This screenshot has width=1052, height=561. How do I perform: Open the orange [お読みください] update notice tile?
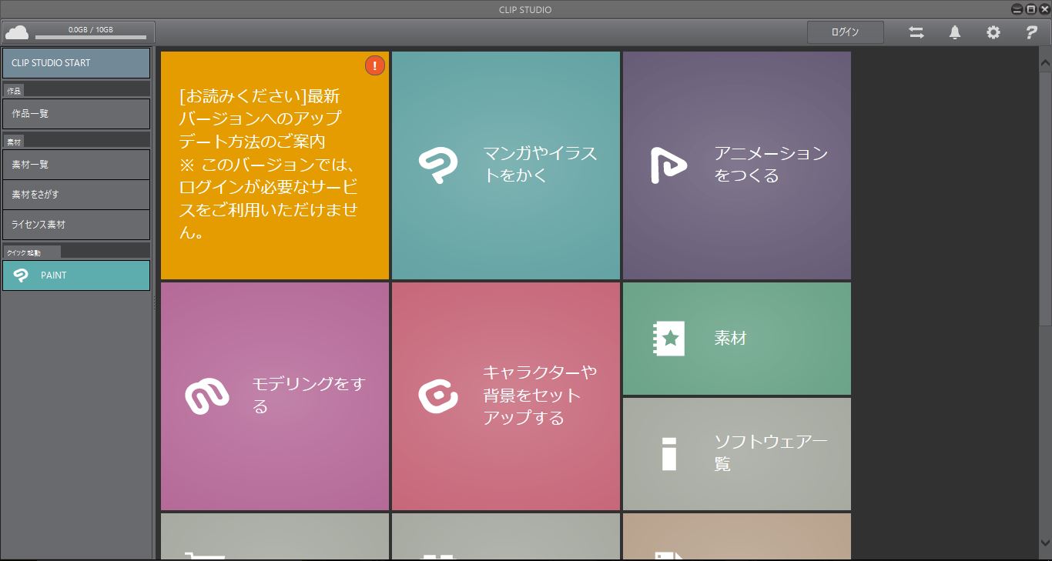coord(275,165)
